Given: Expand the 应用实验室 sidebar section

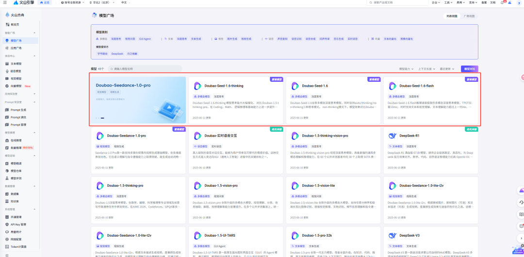Looking at the screenshot, I should (x=34, y=94).
